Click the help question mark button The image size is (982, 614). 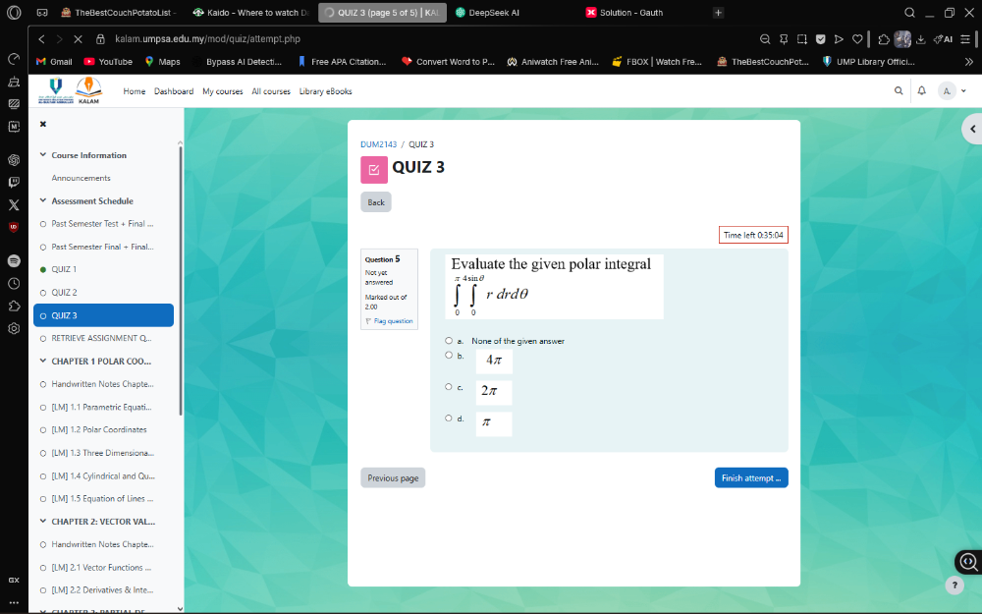955,585
